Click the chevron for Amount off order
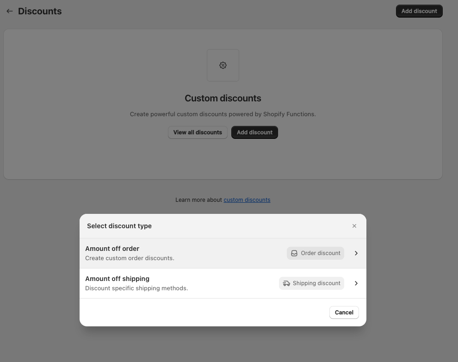The image size is (458, 362). (x=356, y=253)
